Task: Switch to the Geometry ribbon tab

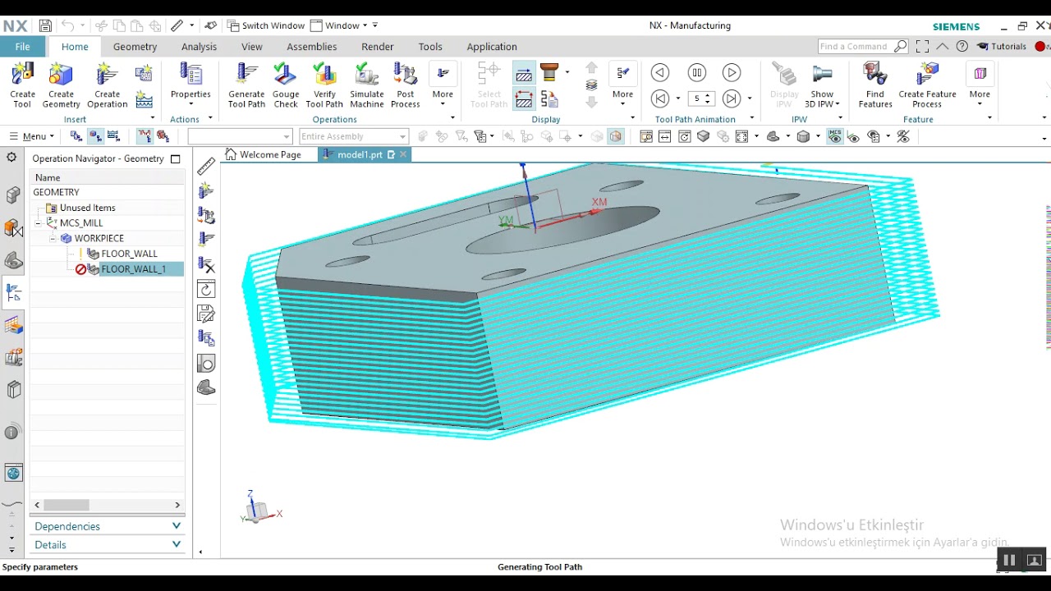Action: point(135,47)
